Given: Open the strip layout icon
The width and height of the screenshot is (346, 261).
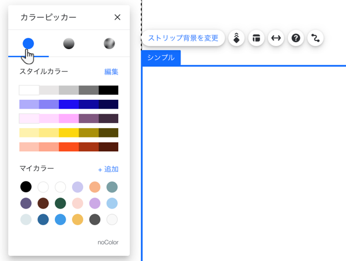Looking at the screenshot, I should (256, 38).
